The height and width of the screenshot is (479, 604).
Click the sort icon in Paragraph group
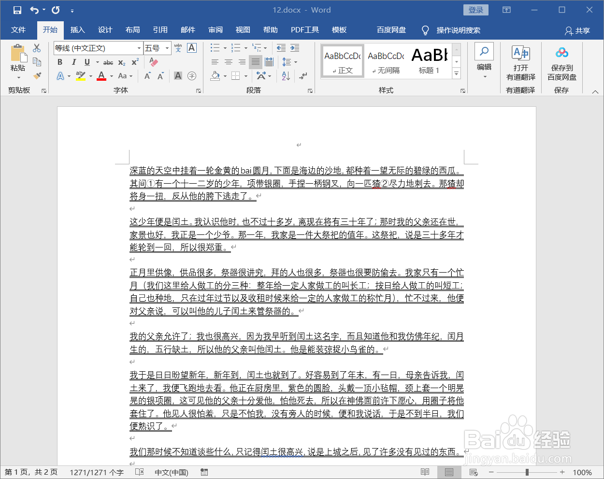click(x=286, y=76)
